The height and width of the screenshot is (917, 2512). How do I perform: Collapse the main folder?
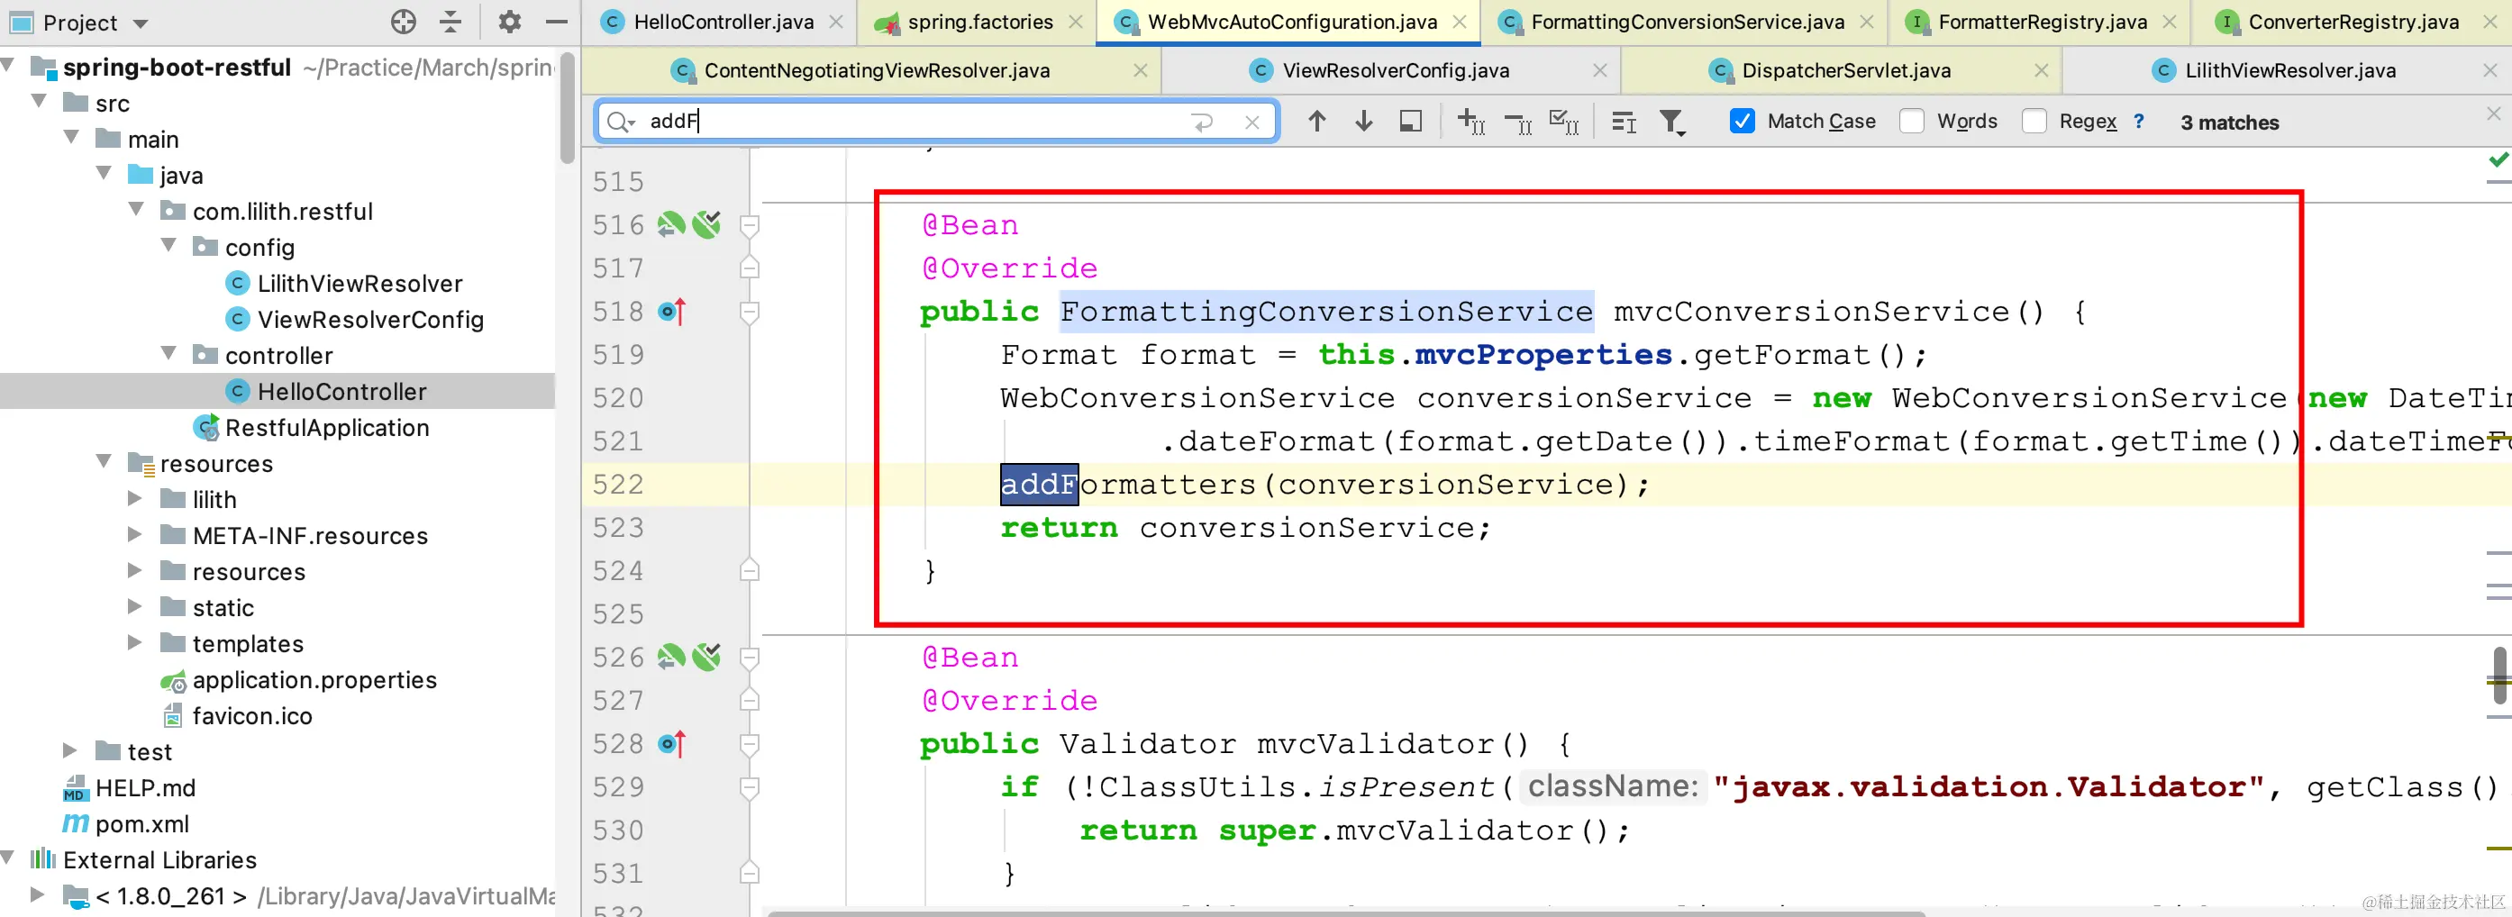(71, 136)
